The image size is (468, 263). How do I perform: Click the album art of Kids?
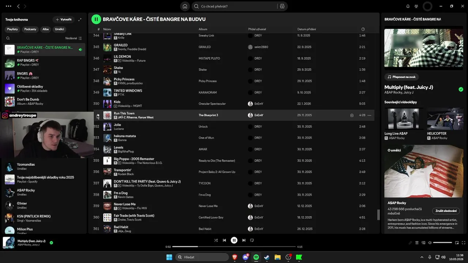pyautogui.click(x=107, y=104)
